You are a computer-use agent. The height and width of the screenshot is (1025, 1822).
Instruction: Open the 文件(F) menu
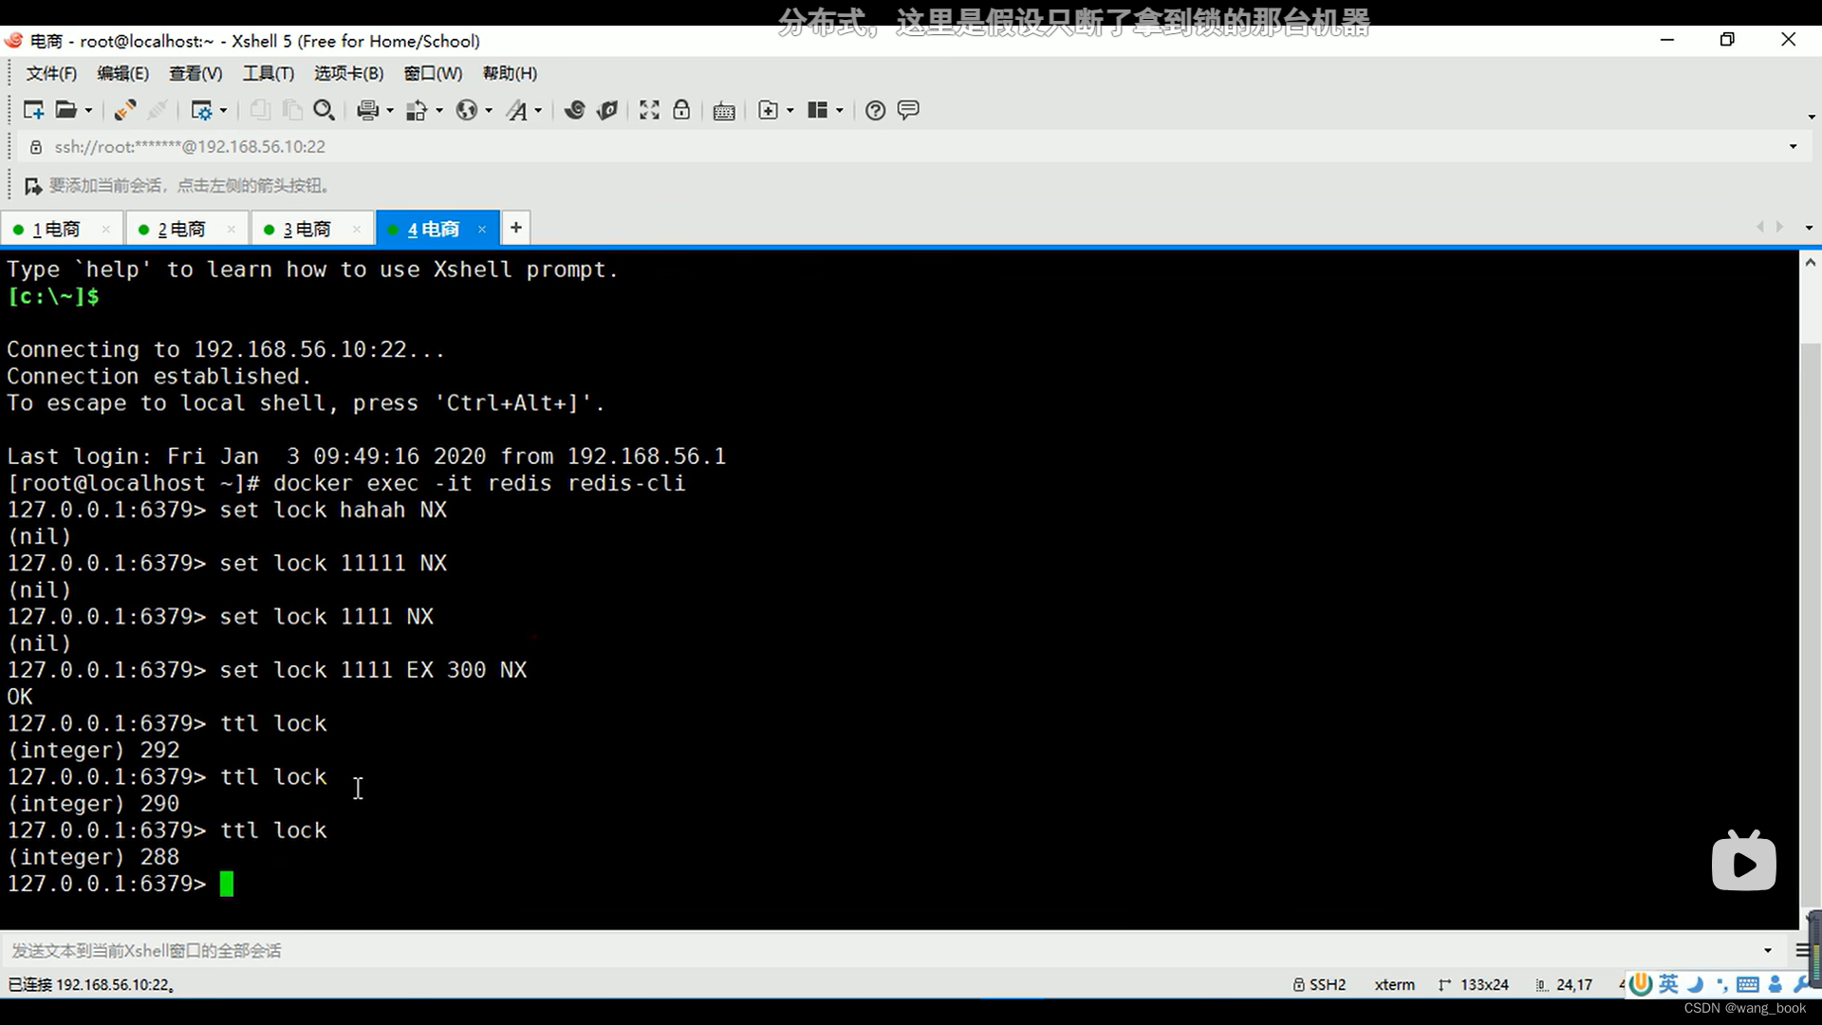[x=51, y=73]
